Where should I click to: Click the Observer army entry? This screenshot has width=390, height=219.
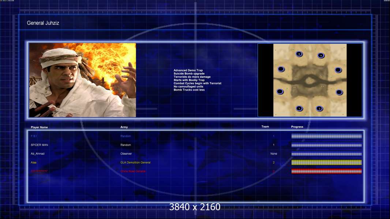pyautogui.click(x=126, y=154)
